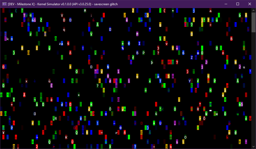Maximize the Kernel Simulator window
This screenshot has width=256, height=149.
tap(238, 4)
